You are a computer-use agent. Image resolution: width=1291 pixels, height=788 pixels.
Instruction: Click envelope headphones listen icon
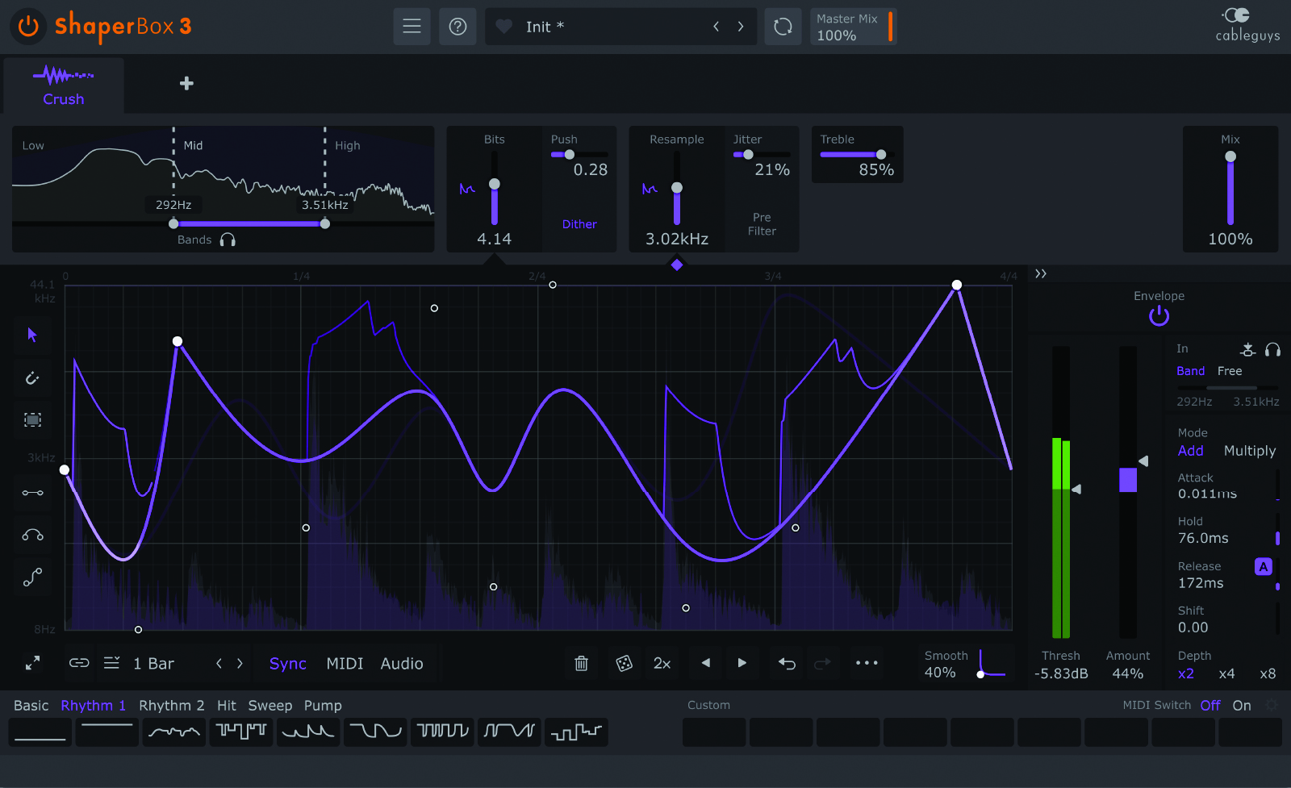1272,349
